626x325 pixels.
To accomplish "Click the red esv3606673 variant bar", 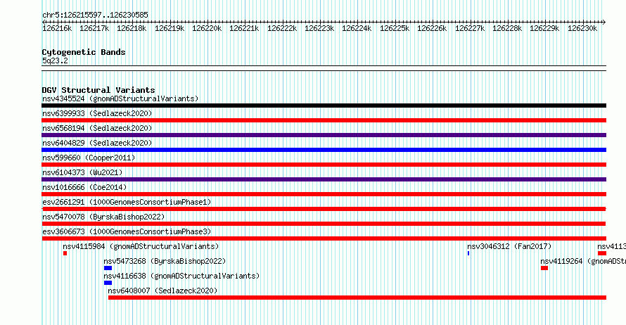I will (x=324, y=238).
